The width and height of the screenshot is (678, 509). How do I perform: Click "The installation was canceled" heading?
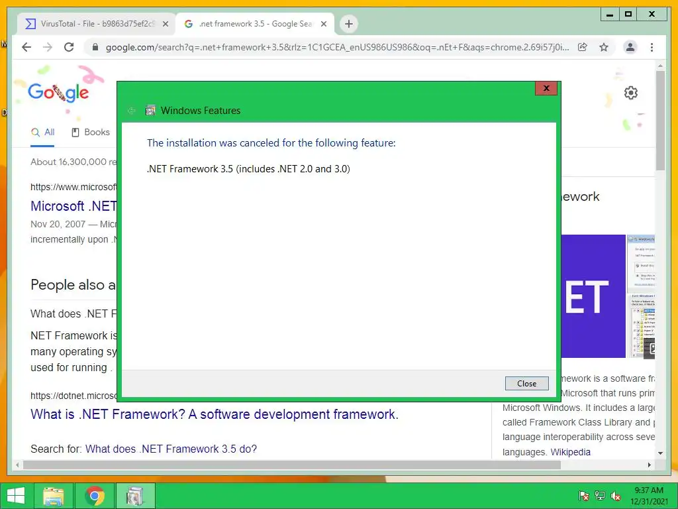pyautogui.click(x=271, y=143)
